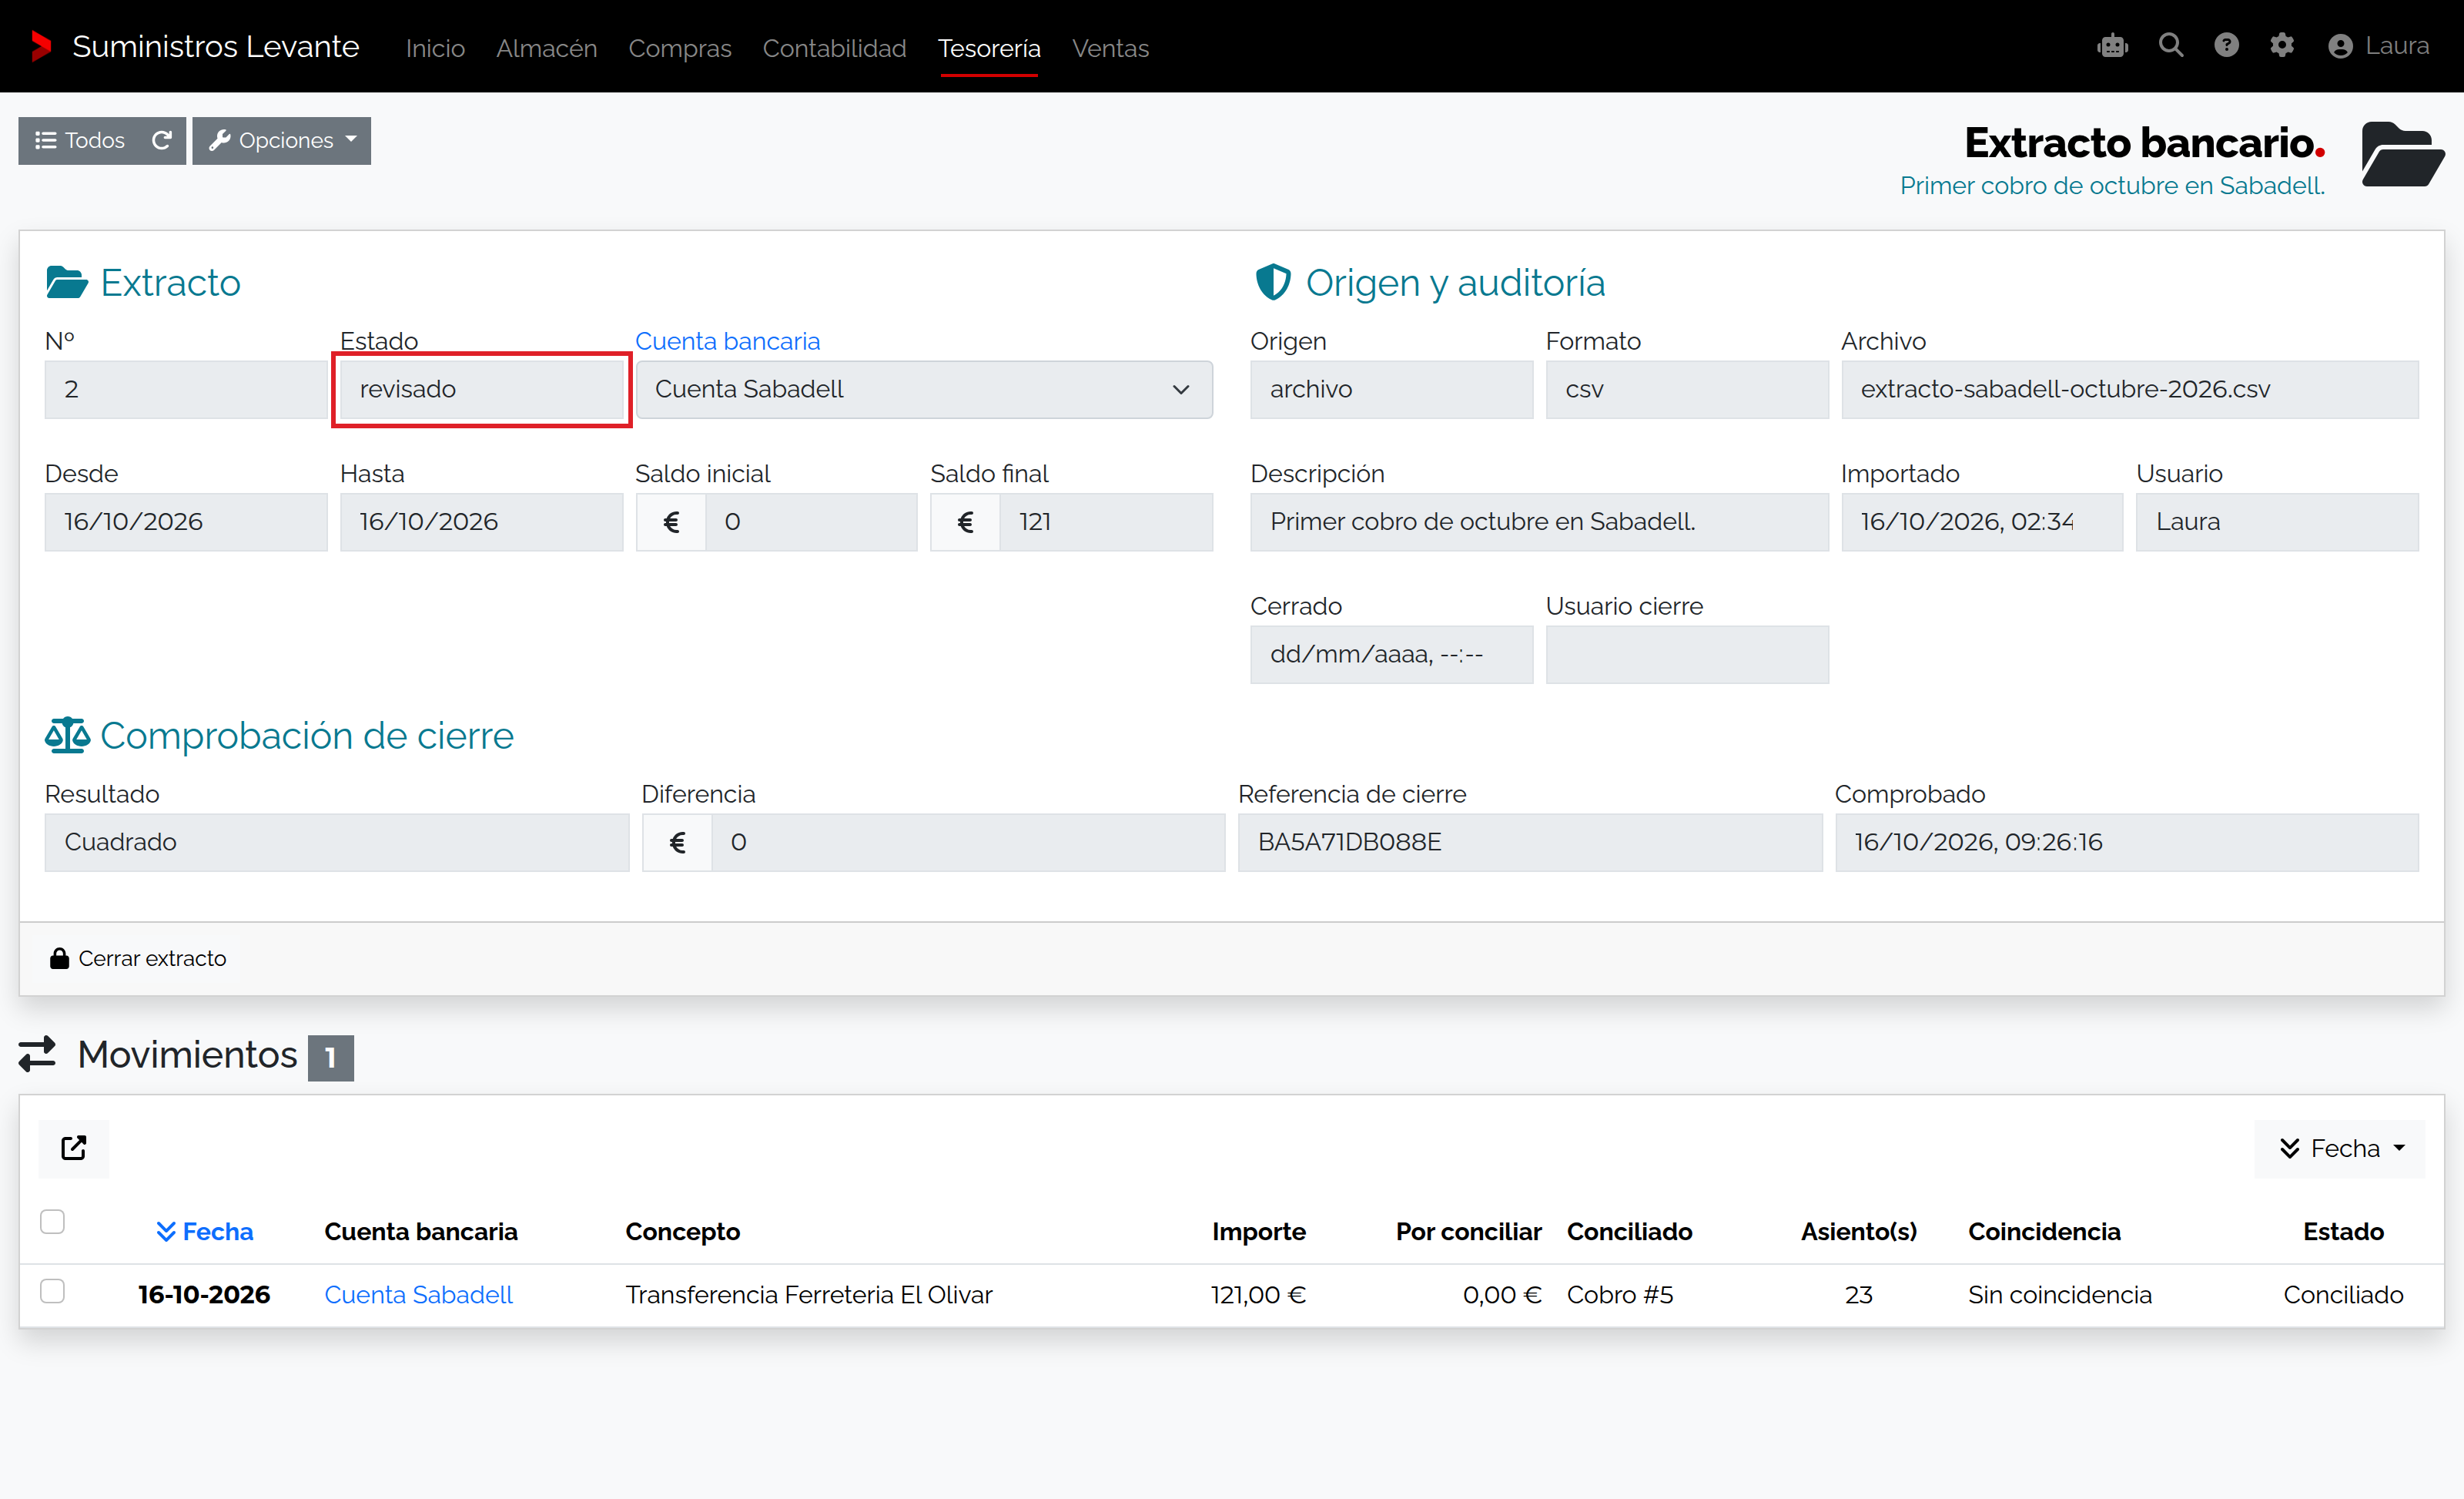Open the Almacén menu
2464x1499 pixels.
(546, 48)
